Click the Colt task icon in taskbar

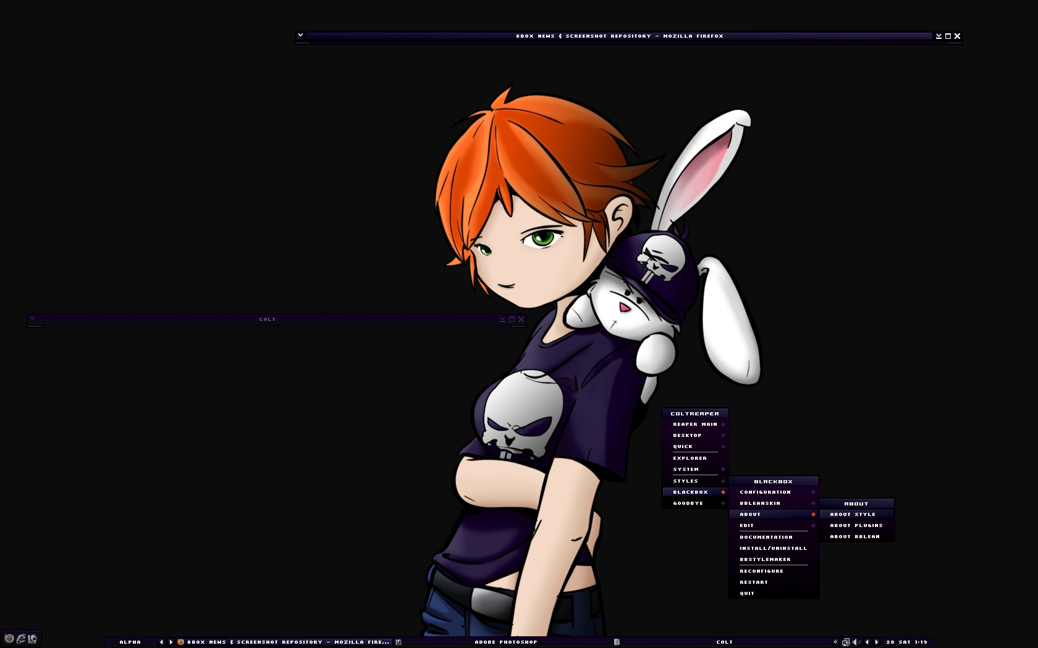pos(617,642)
